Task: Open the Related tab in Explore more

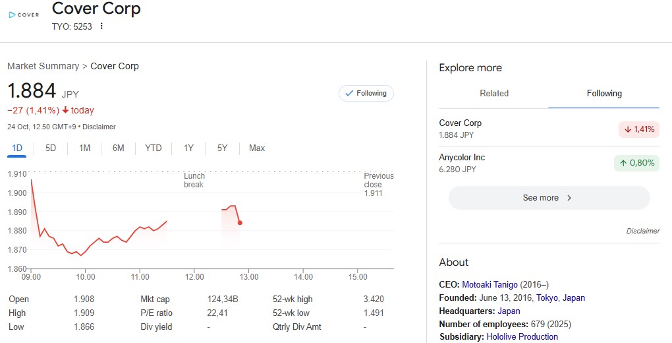Action: coord(493,94)
